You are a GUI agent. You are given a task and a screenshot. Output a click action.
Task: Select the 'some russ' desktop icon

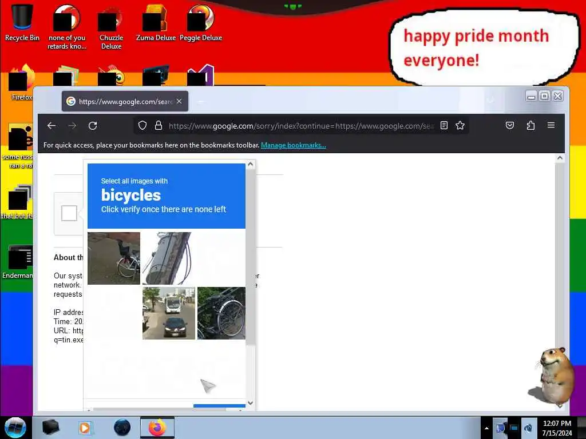pos(18,146)
